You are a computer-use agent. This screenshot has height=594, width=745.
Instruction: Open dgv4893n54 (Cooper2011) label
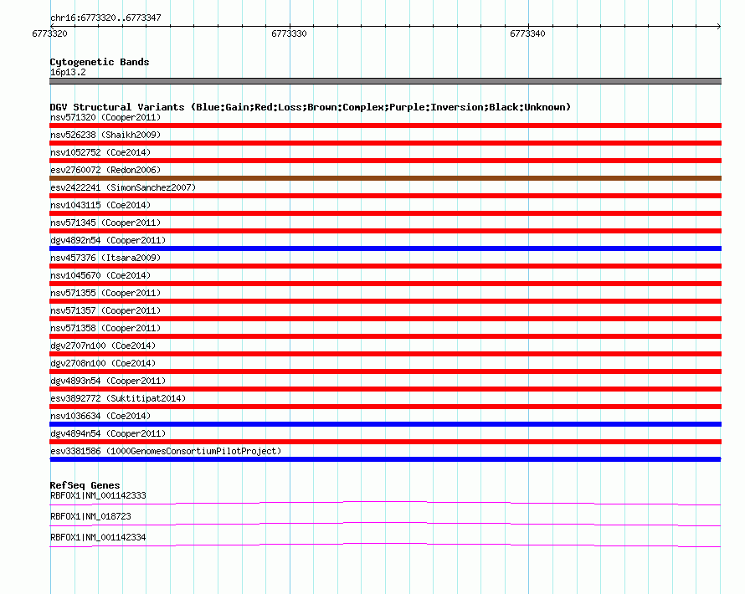point(108,381)
